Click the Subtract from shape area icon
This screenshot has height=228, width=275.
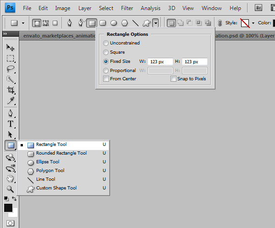[190, 22]
